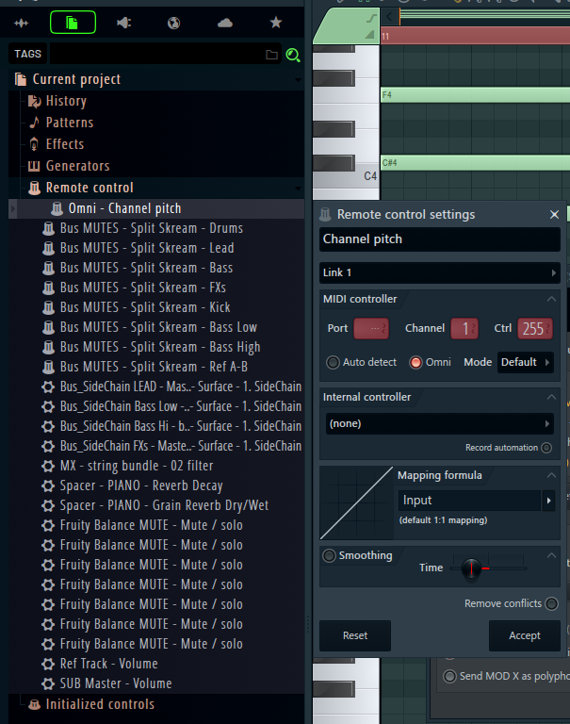Open the starred favorites tab

tap(275, 22)
